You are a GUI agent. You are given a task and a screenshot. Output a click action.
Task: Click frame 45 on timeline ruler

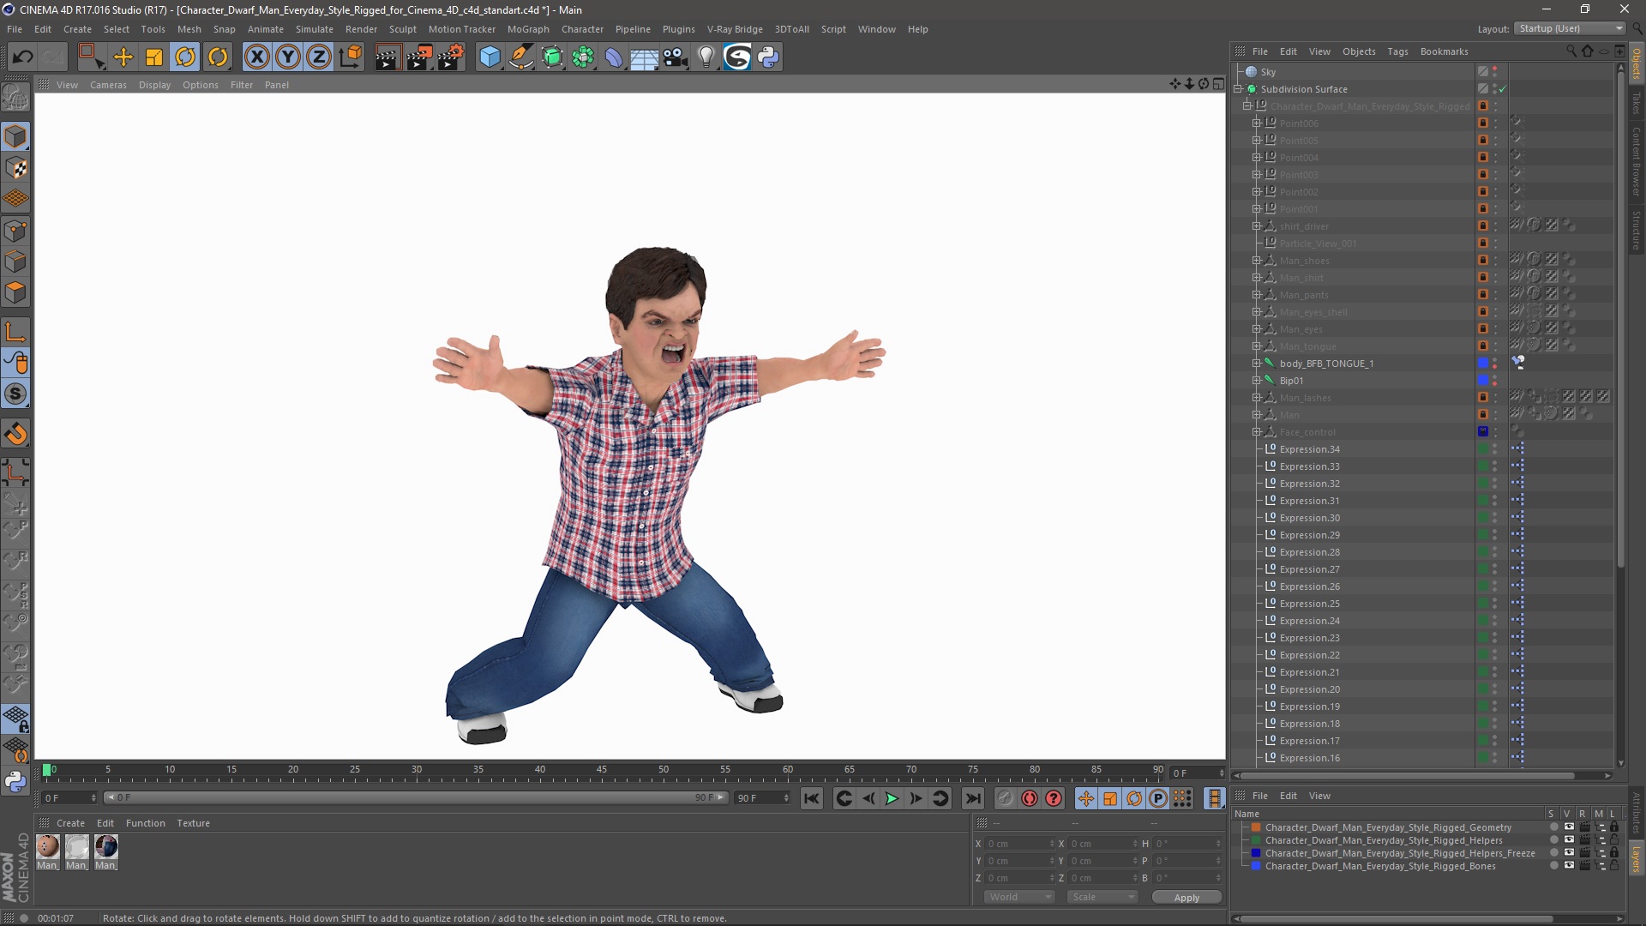(603, 770)
